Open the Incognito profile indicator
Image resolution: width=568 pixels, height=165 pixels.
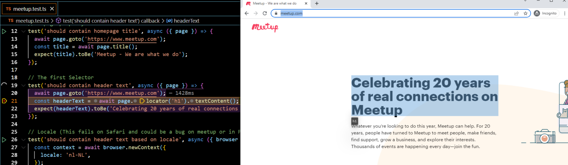pyautogui.click(x=546, y=13)
